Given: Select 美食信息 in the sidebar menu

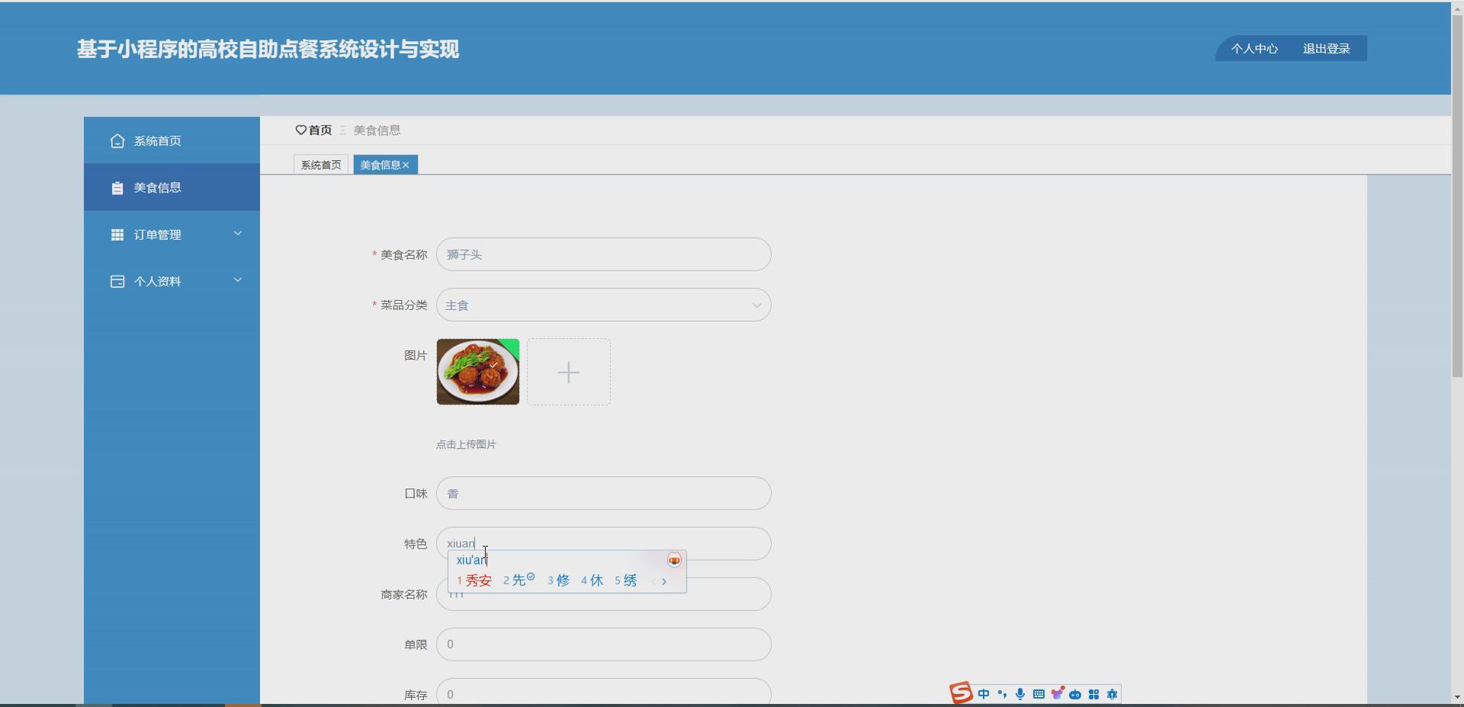Looking at the screenshot, I should coord(172,187).
